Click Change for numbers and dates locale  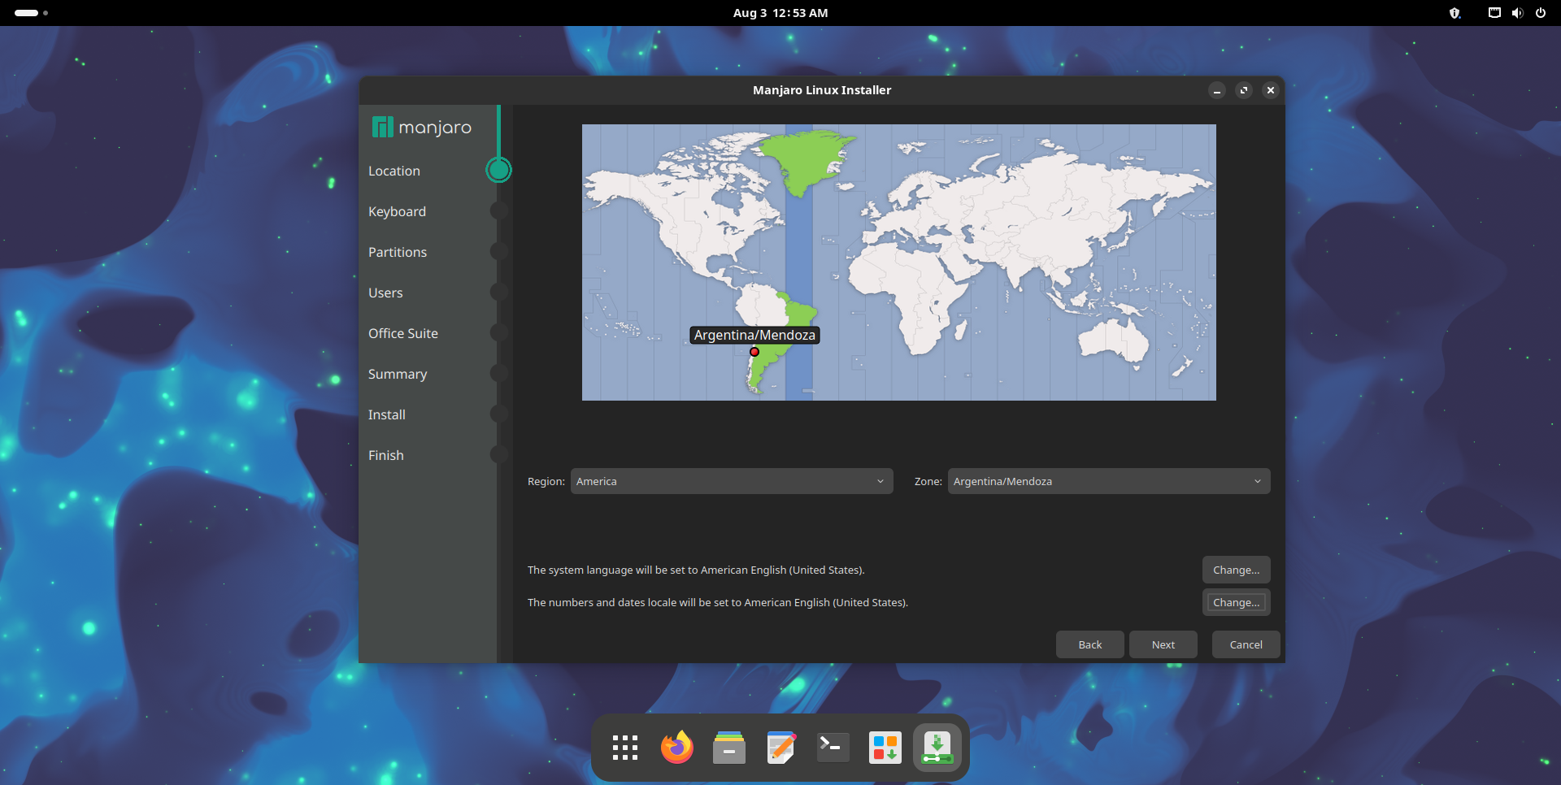coord(1236,602)
